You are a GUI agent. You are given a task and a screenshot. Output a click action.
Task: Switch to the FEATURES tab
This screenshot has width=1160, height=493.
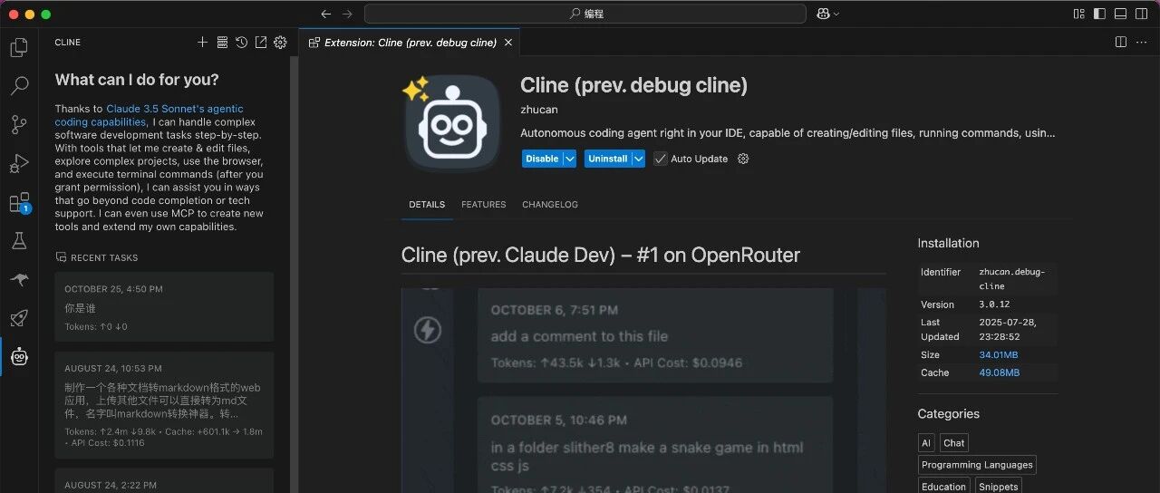(x=483, y=205)
